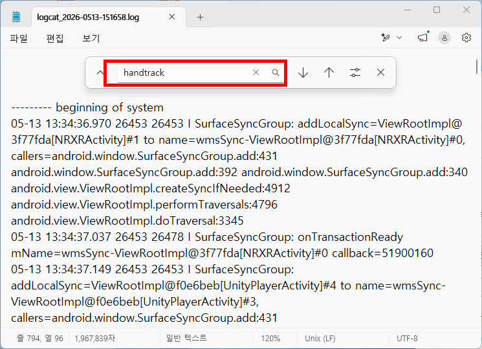
Task: Open the announcements megaphone icon
Action: coord(422,38)
